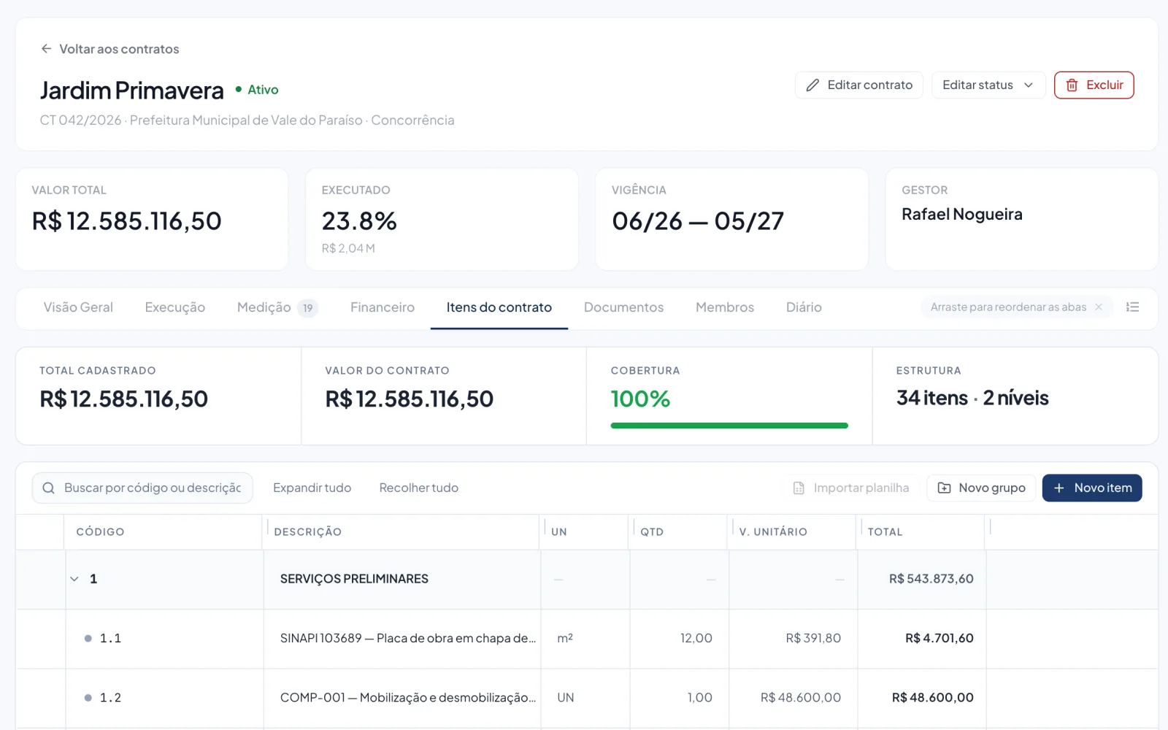Click the COMP-001 Mobilização item description
This screenshot has width=1168, height=730.
pos(408,698)
